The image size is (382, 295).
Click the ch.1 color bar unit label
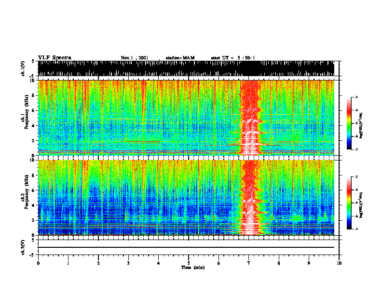[x=361, y=126]
